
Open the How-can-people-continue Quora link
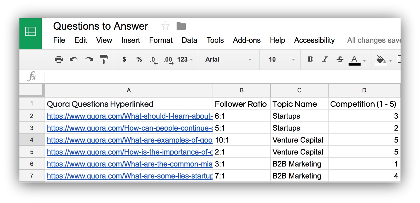130,128
